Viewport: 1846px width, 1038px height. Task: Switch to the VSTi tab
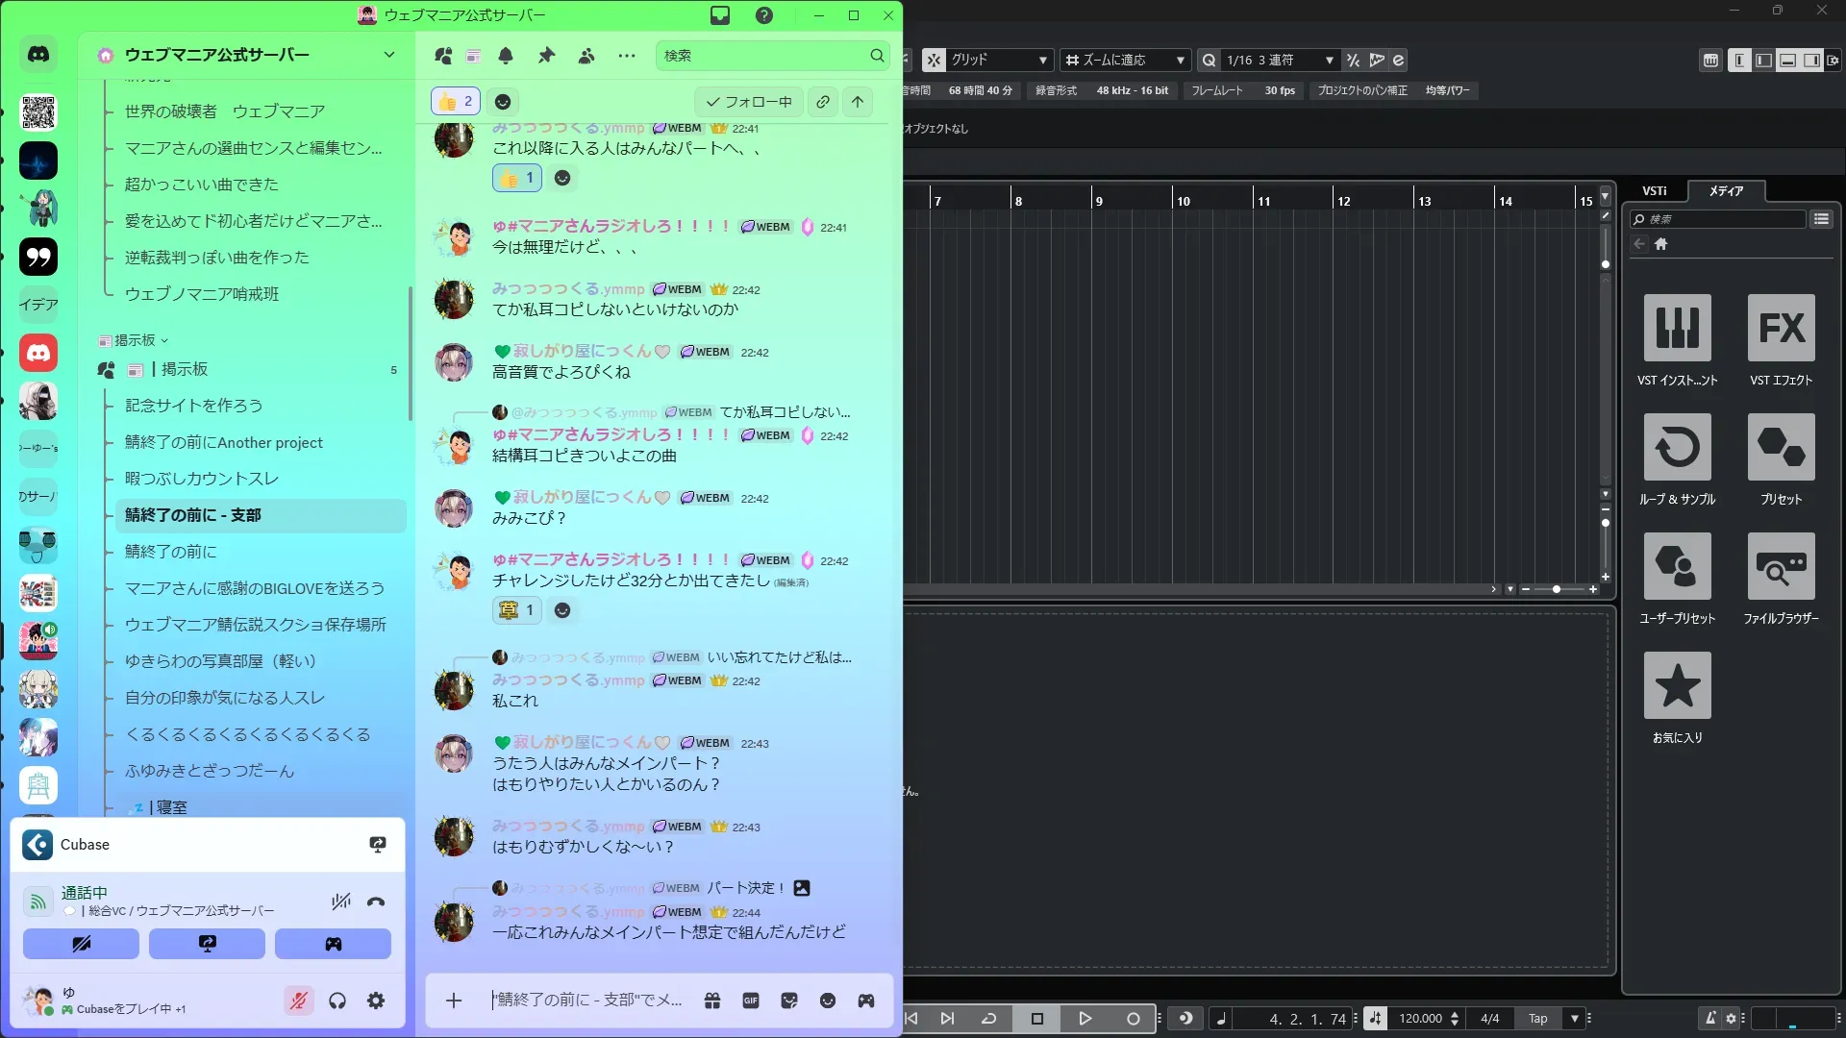click(1654, 190)
